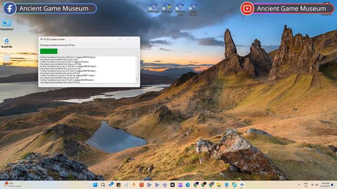Click log line "Decompressing 'translations/pcsx2-qt_fi-FI.qm'"
This screenshot has height=189, width=337.
pos(60,78)
